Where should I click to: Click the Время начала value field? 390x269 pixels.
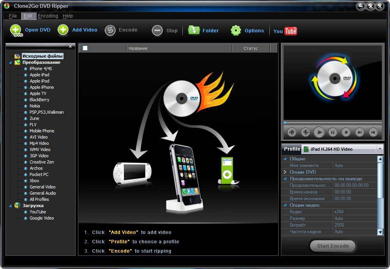pyautogui.click(x=355, y=192)
